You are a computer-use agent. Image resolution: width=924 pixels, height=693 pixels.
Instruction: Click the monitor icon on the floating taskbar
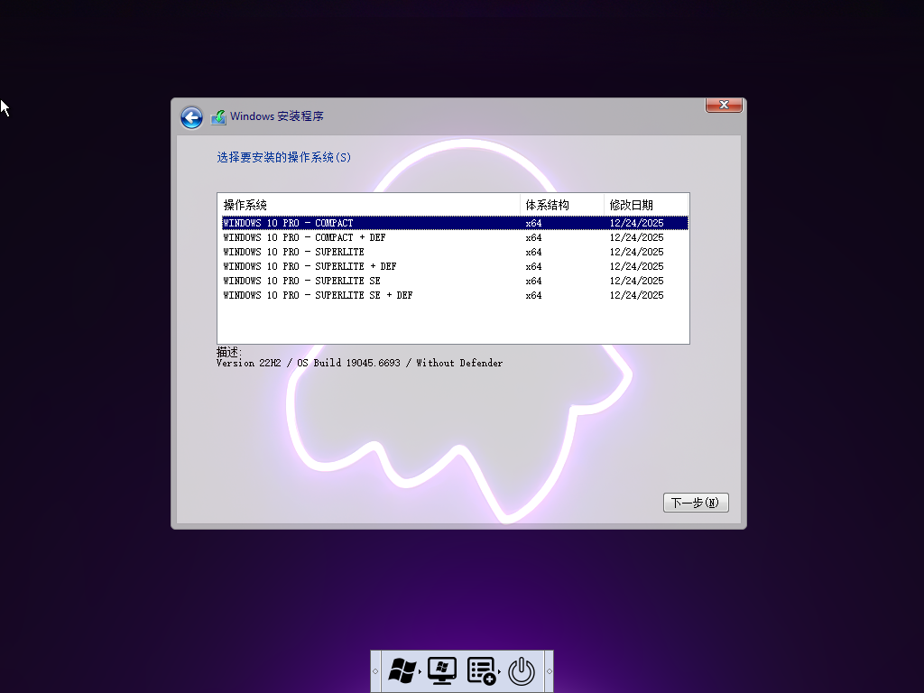pyautogui.click(x=441, y=671)
